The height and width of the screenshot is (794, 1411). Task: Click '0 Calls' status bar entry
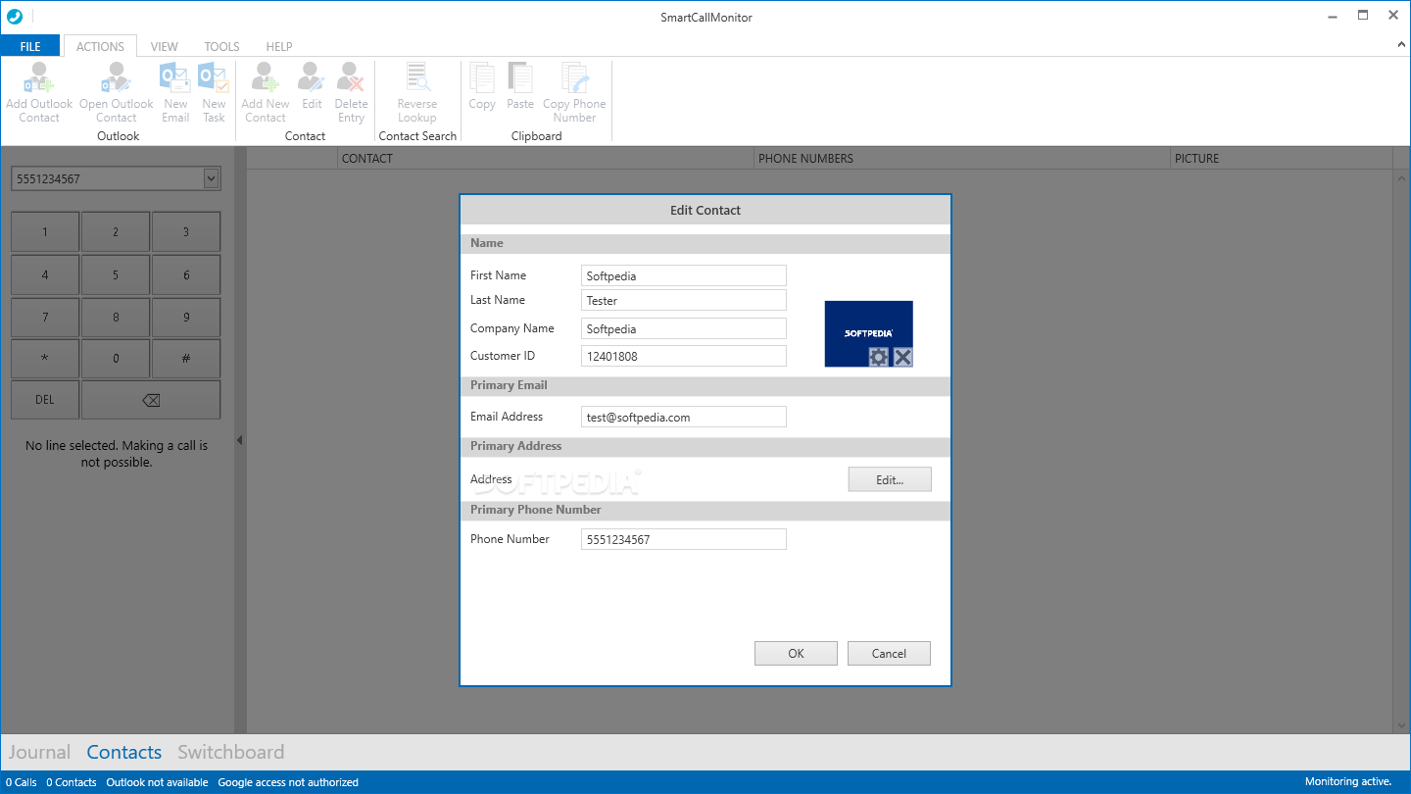[x=21, y=782]
